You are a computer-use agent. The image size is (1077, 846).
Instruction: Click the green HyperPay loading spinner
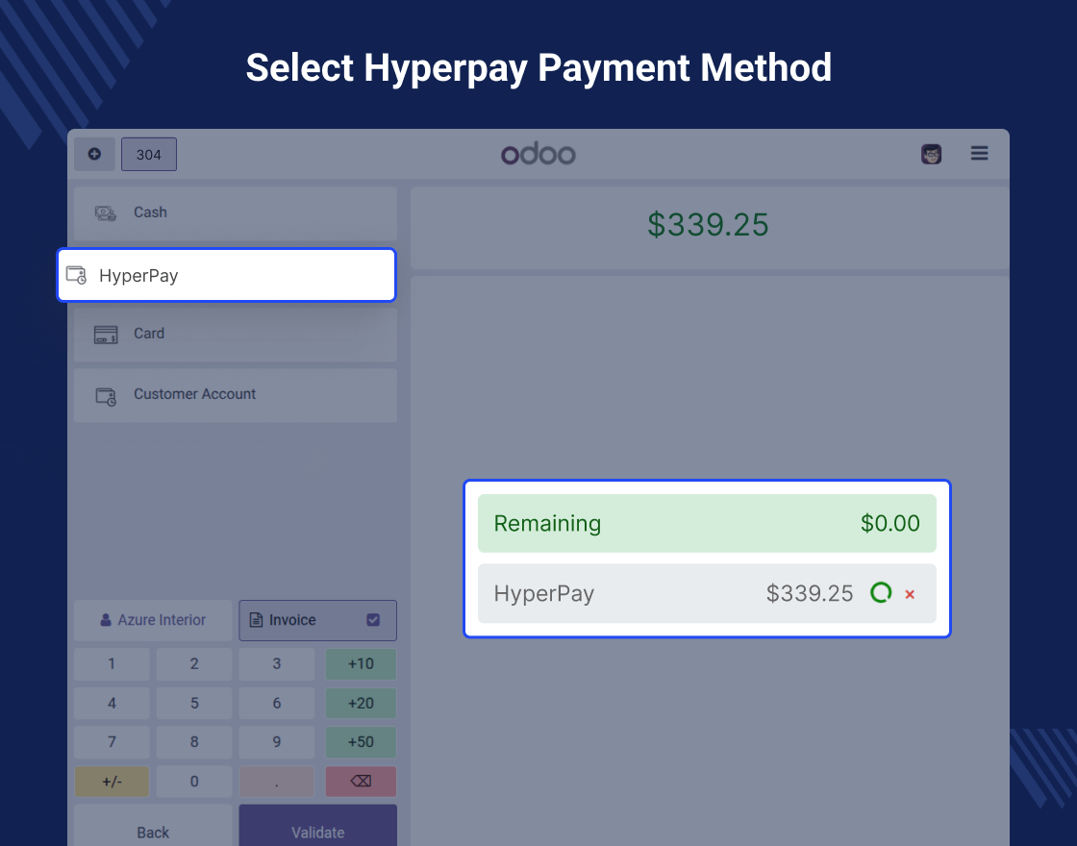pyautogui.click(x=880, y=593)
